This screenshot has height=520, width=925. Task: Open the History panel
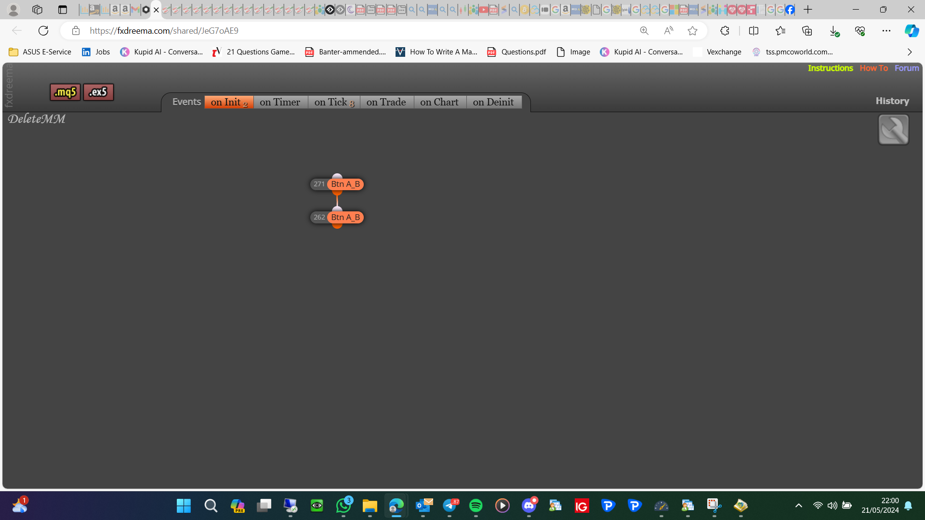click(892, 101)
